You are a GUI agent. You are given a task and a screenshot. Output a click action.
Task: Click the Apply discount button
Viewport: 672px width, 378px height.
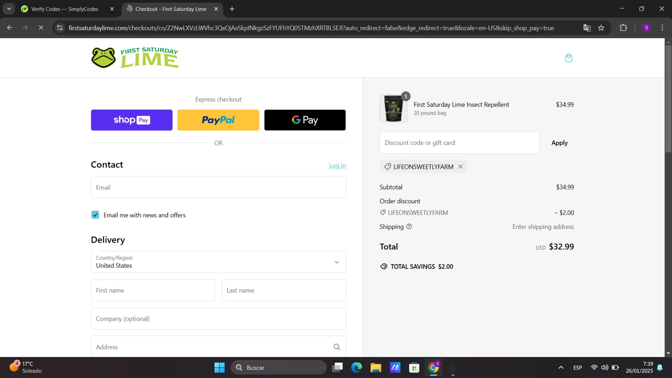[x=560, y=143]
